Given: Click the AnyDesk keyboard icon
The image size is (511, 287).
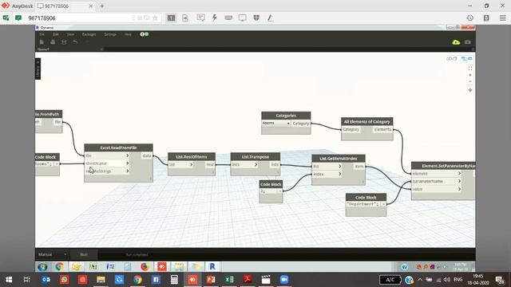Looking at the screenshot, I should tap(228, 18).
